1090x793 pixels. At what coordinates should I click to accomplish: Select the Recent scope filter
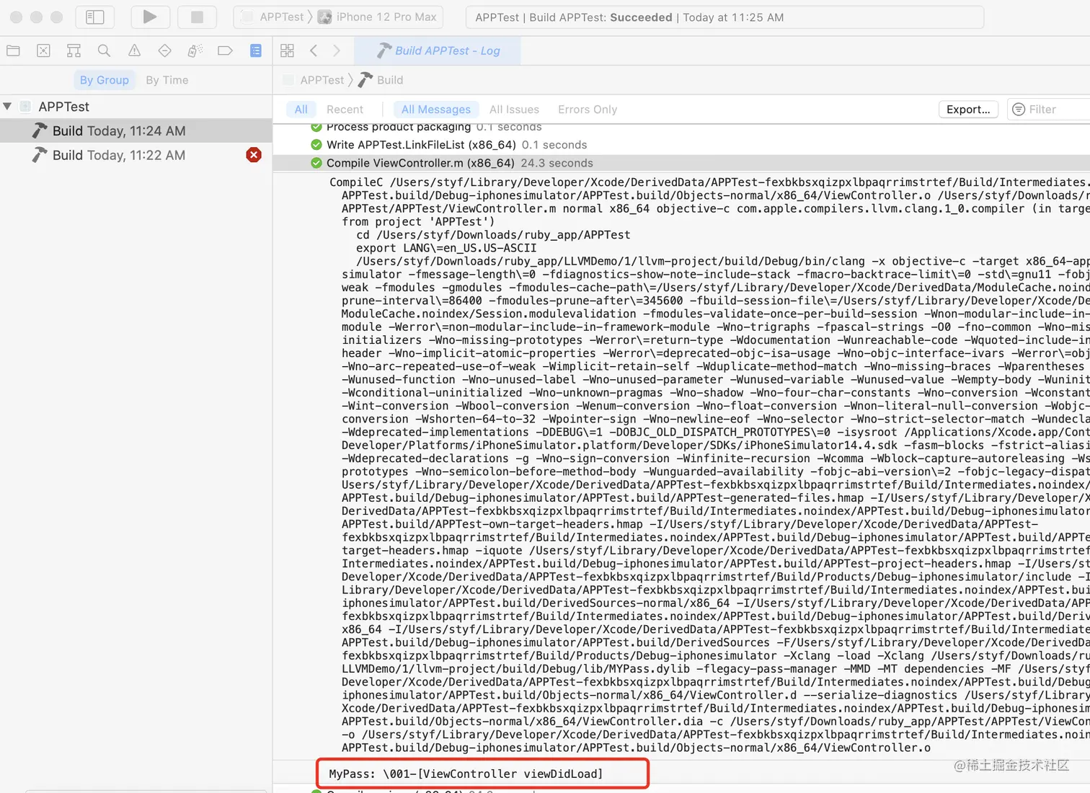click(x=345, y=110)
